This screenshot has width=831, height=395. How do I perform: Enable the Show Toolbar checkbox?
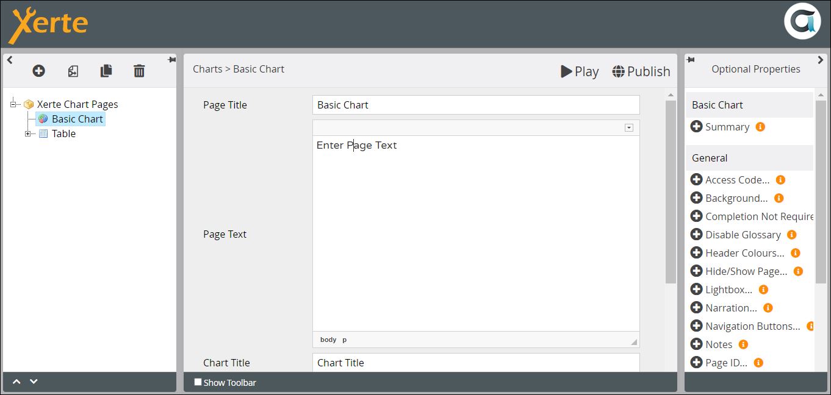tap(198, 382)
